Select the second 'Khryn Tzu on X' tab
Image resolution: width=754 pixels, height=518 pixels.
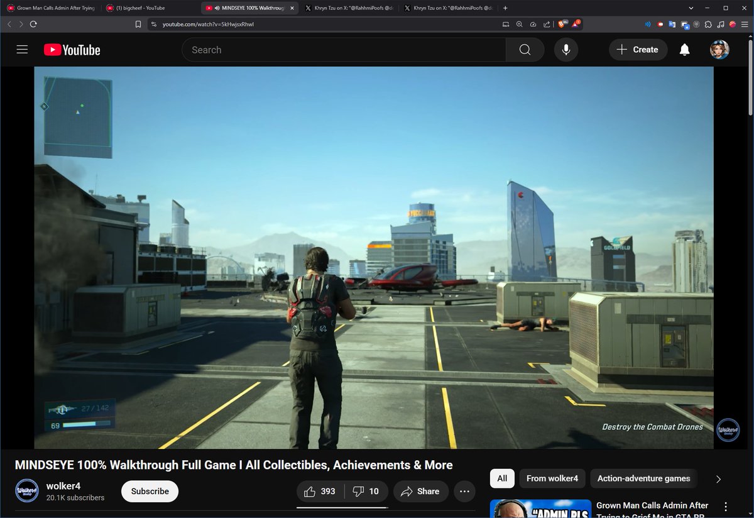447,8
